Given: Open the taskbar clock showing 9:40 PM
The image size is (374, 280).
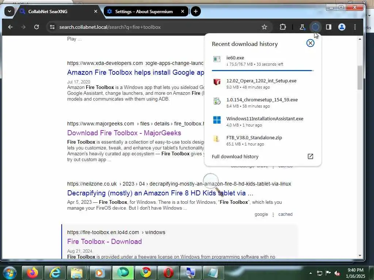Looking at the screenshot, I should coord(355,273).
